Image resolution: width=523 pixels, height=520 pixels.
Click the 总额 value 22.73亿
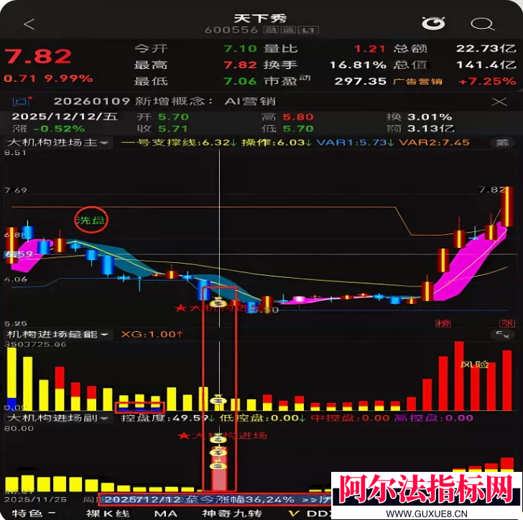pos(486,49)
